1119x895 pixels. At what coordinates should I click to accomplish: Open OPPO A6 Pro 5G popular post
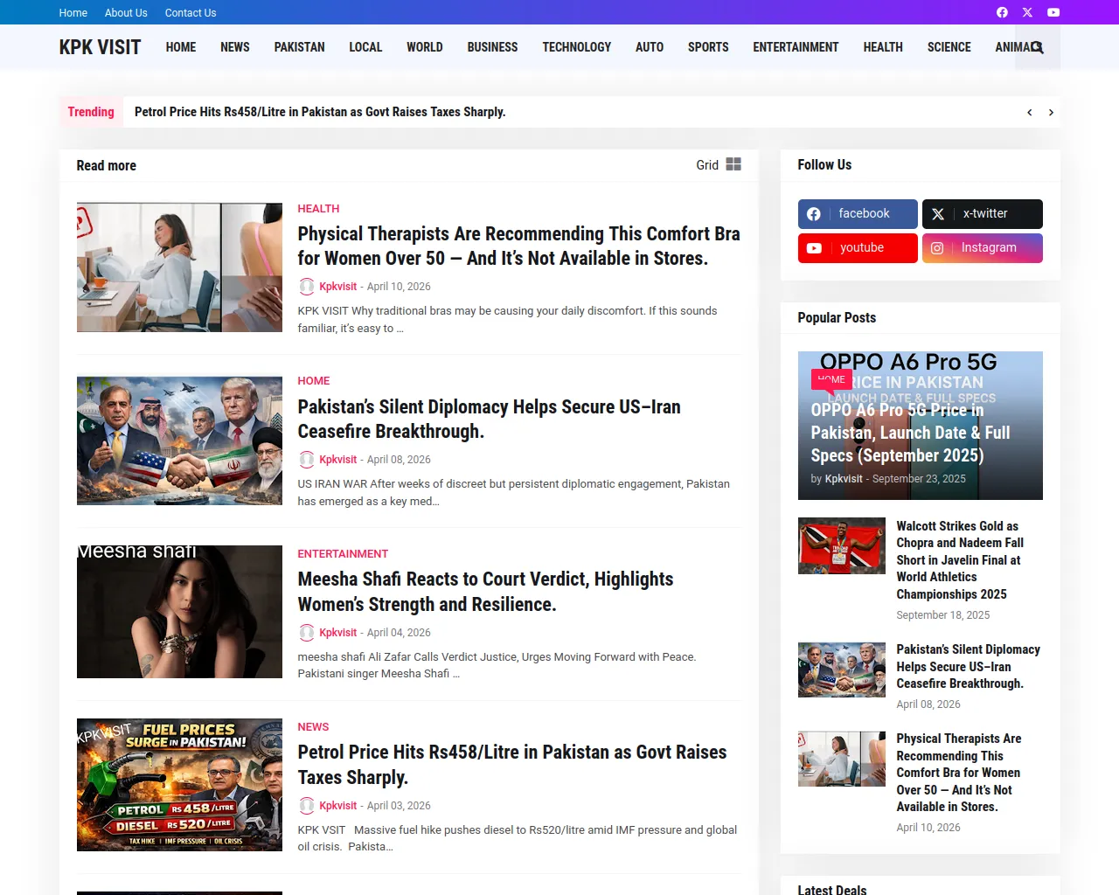point(910,433)
